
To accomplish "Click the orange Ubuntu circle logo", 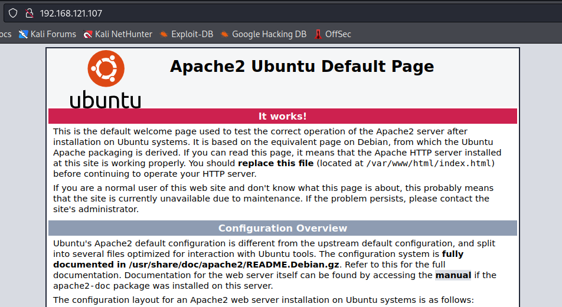I will (106, 68).
